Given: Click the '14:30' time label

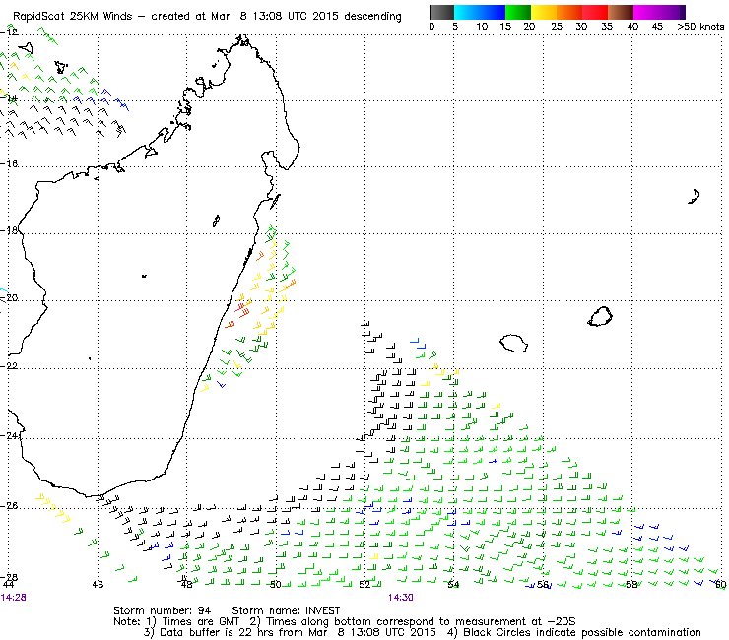Looking at the screenshot, I should pyautogui.click(x=401, y=598).
